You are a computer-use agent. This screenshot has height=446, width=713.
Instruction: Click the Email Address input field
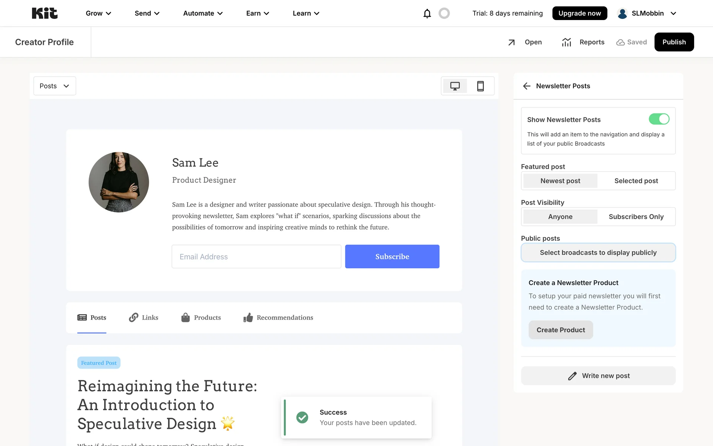pyautogui.click(x=256, y=256)
